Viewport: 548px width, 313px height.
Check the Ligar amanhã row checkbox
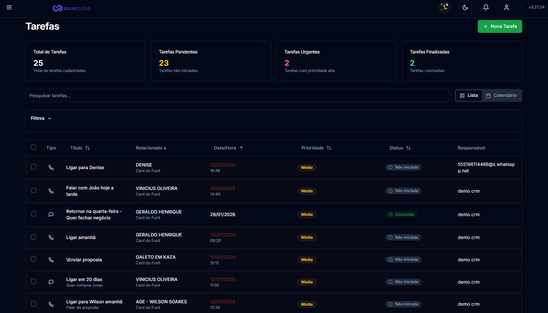pyautogui.click(x=34, y=237)
